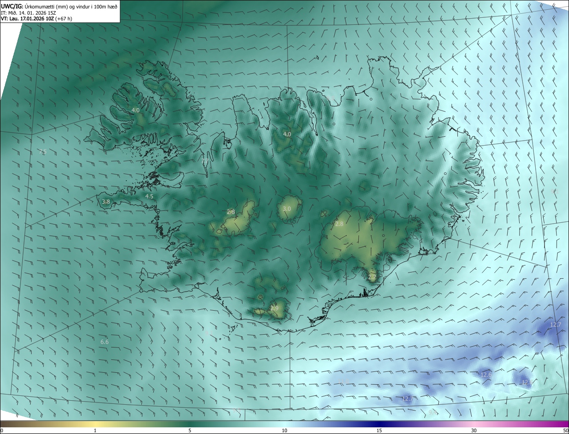This screenshot has width=569, height=434.
Task: Click the 4.5 value label
Action: point(149,196)
